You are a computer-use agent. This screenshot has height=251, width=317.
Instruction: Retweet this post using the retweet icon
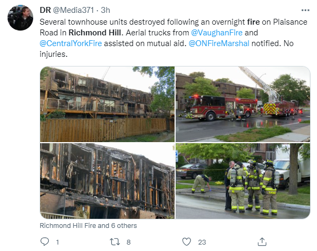(x=115, y=242)
